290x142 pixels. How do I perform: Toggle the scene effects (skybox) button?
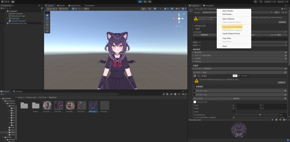(x=165, y=9)
